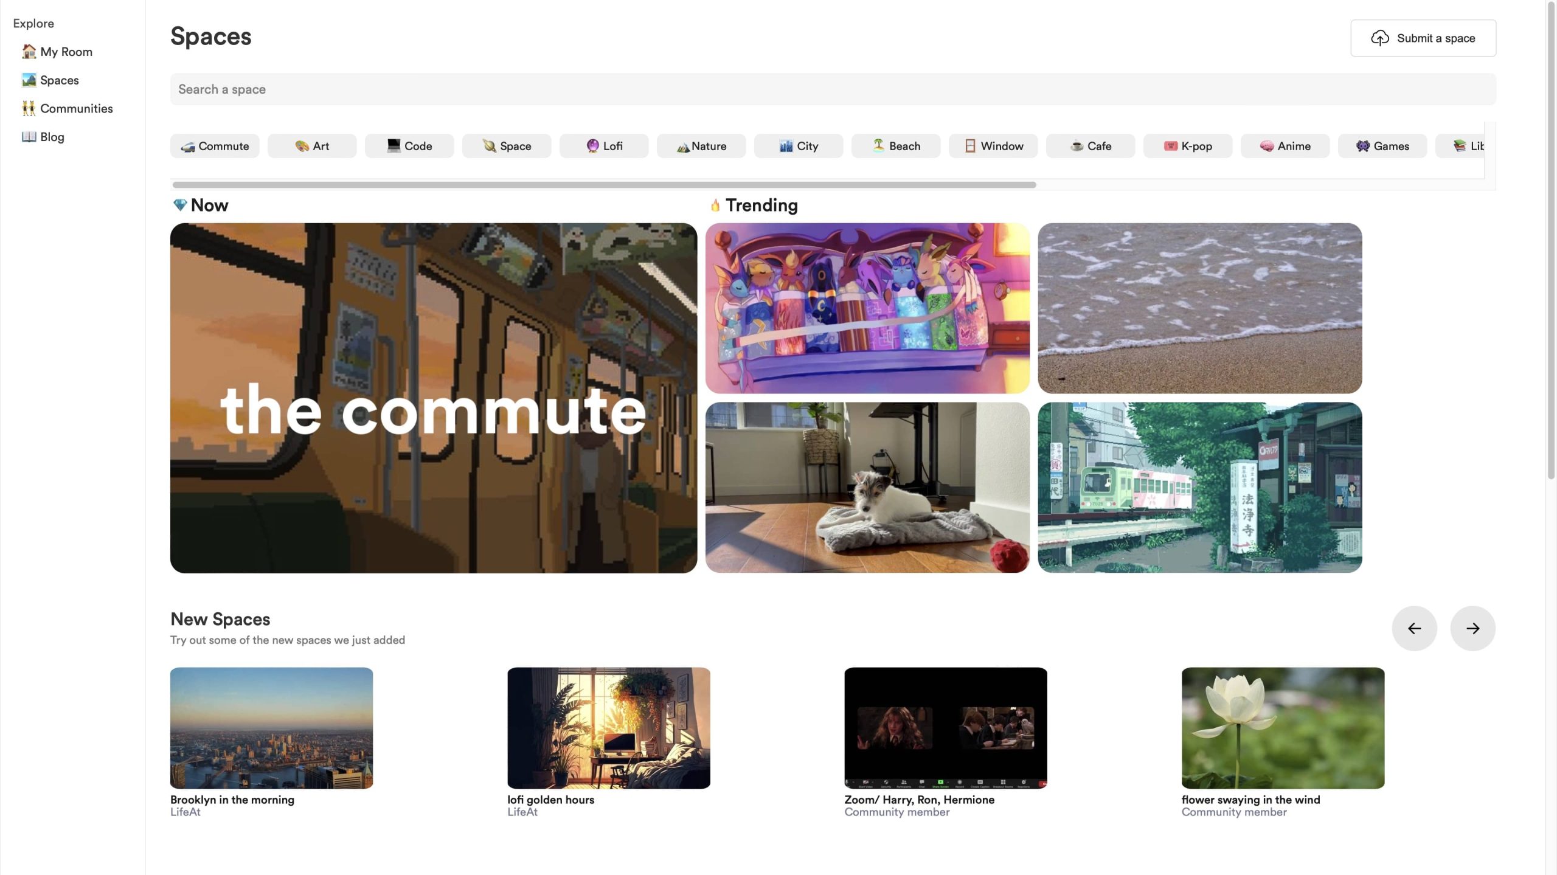The height and width of the screenshot is (875, 1557).
Task: Filter spaces by Games category
Action: [x=1382, y=146]
